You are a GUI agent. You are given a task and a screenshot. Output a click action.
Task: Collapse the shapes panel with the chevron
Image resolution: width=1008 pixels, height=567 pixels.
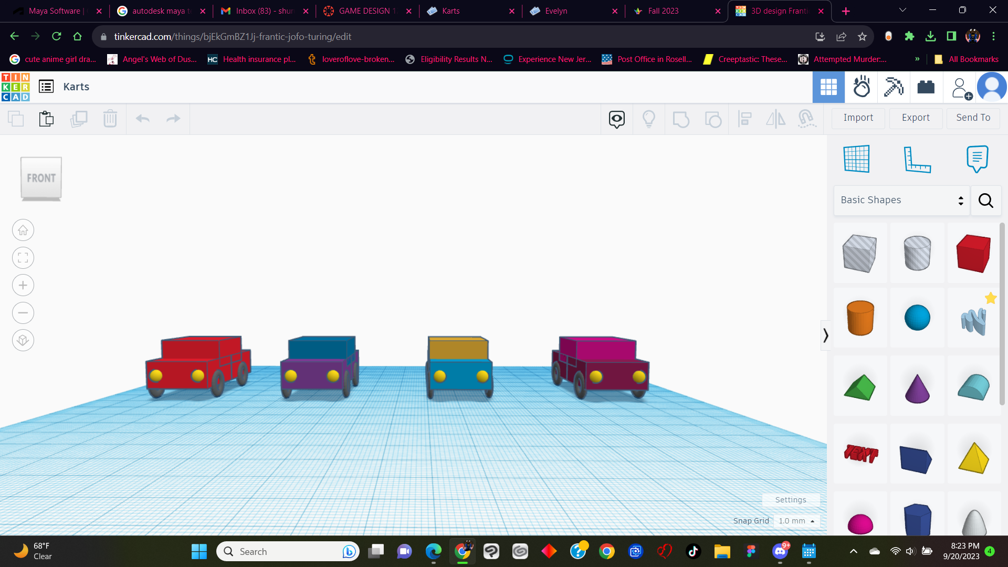coord(825,335)
